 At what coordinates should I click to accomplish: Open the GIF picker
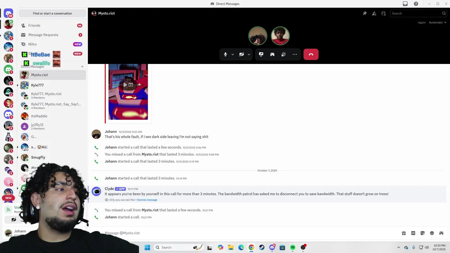pyautogui.click(x=413, y=233)
